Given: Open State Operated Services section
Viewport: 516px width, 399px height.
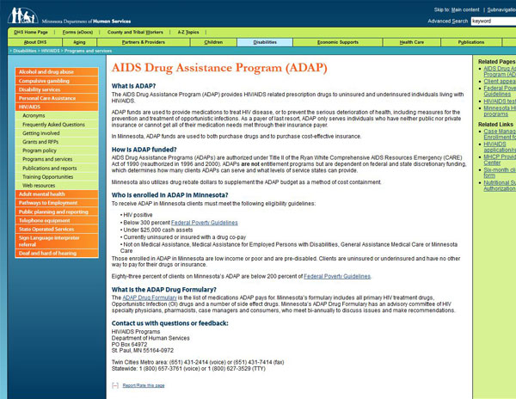Looking at the screenshot, I should [x=57, y=229].
